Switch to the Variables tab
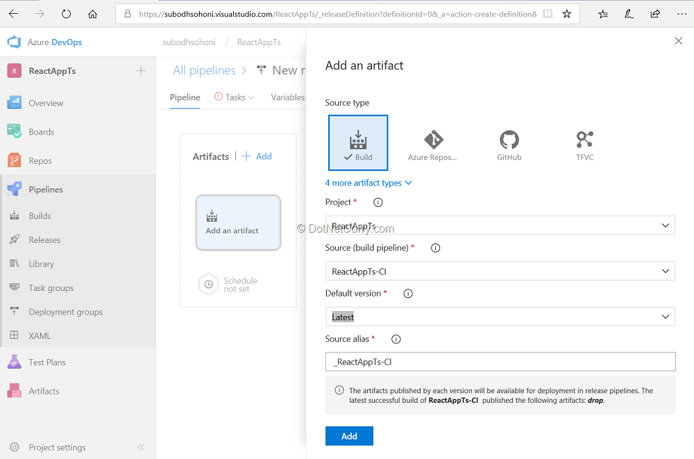 tap(288, 97)
